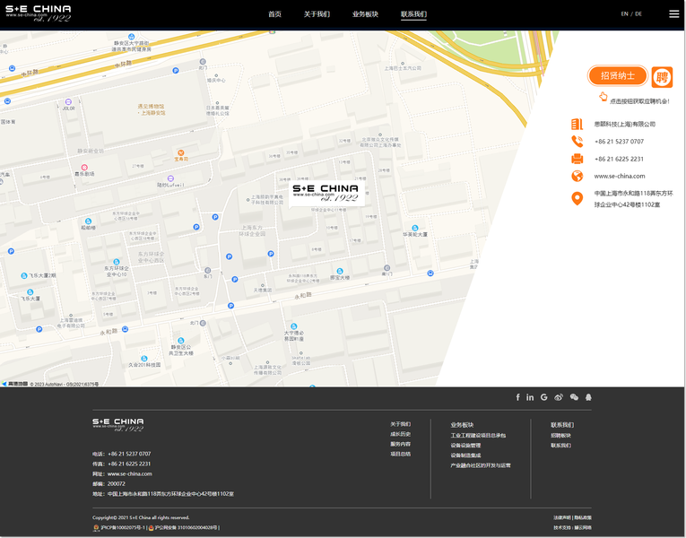Click the police badge icon beside 沪公网安备
The width and height of the screenshot is (686, 538).
point(151,528)
